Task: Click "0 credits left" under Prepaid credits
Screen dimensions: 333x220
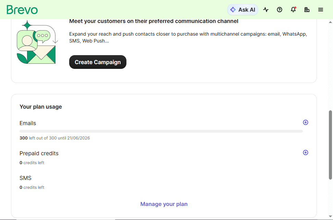Action: (x=32, y=163)
